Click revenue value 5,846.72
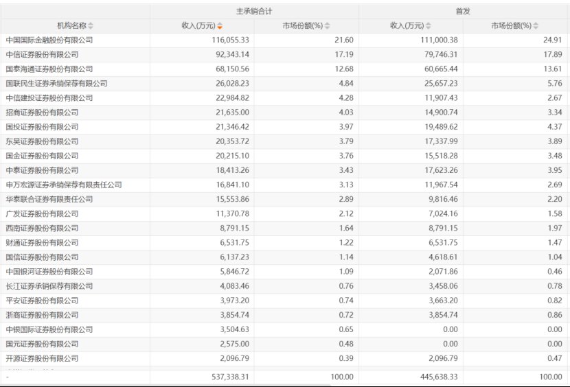The height and width of the screenshot is (387, 570). click(x=234, y=272)
